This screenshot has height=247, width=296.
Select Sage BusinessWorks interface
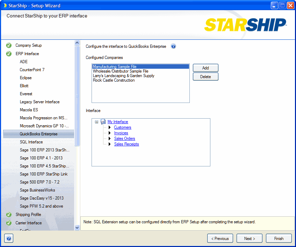(37, 190)
